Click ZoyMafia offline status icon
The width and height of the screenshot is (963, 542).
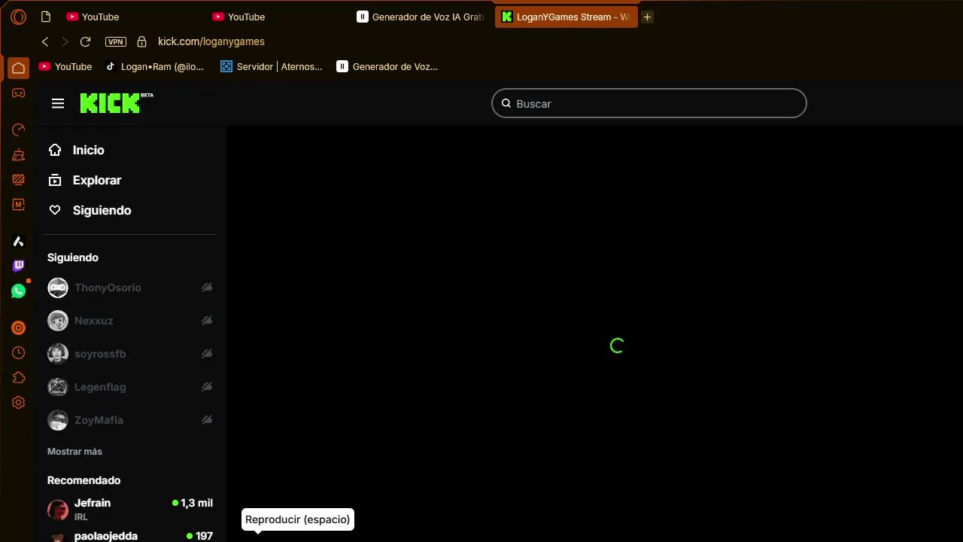tap(207, 420)
